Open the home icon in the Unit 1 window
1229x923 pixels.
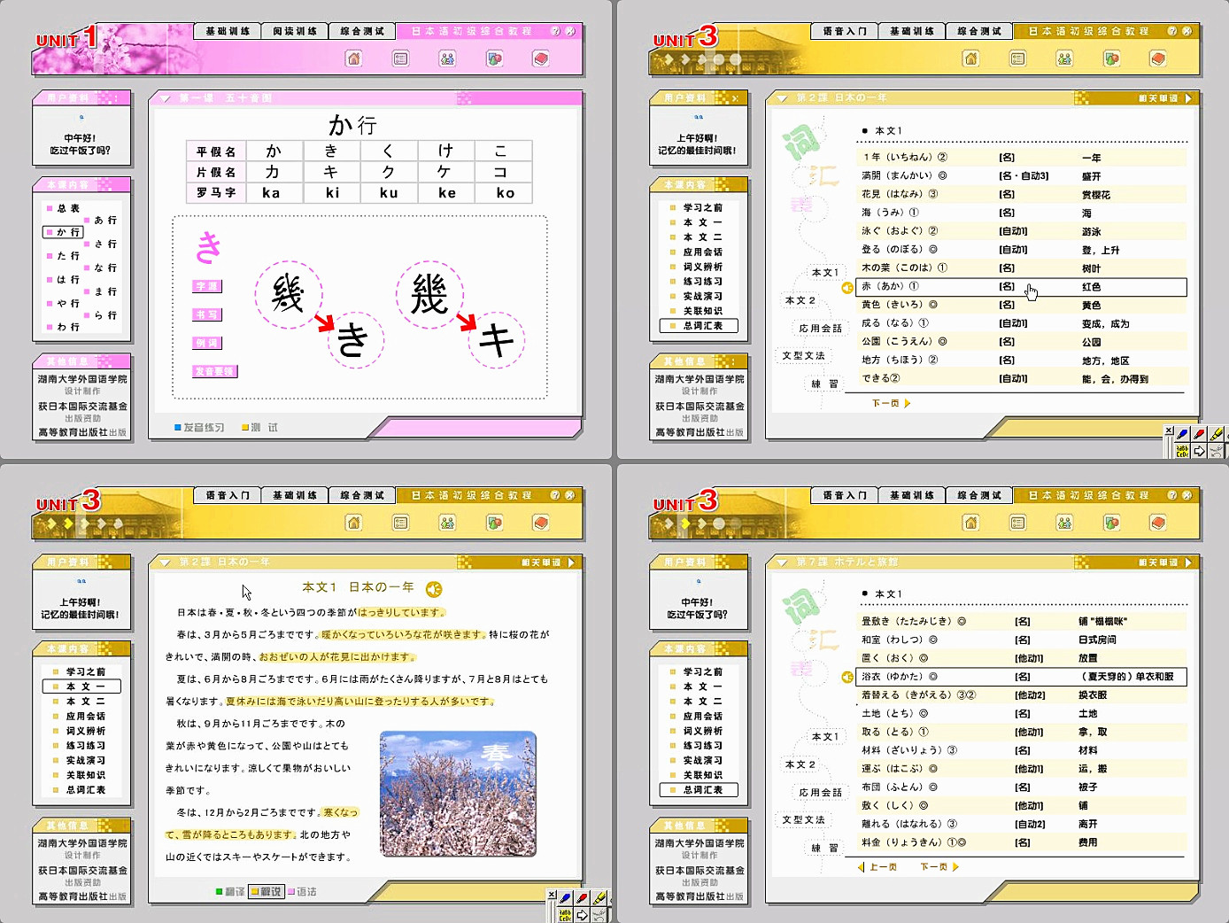(x=354, y=58)
